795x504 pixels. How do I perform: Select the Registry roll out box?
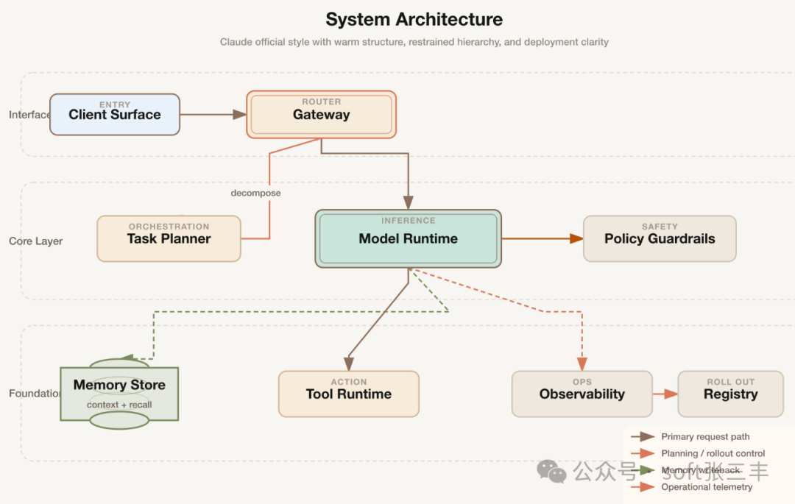tap(731, 394)
